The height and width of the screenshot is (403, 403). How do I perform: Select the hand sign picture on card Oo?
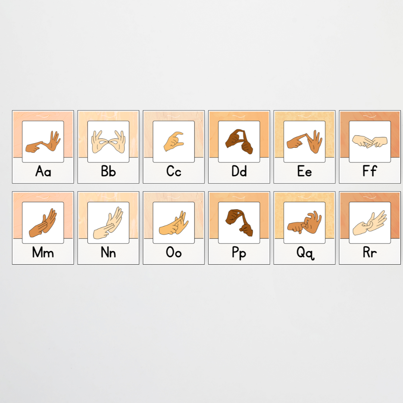(173, 222)
